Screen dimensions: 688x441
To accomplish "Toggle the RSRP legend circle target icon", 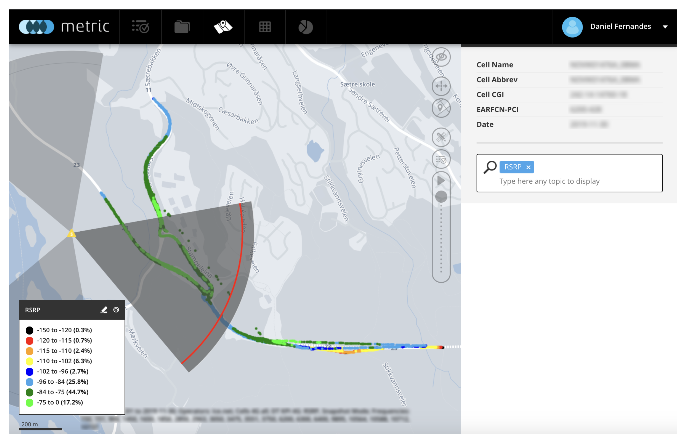I will point(116,310).
